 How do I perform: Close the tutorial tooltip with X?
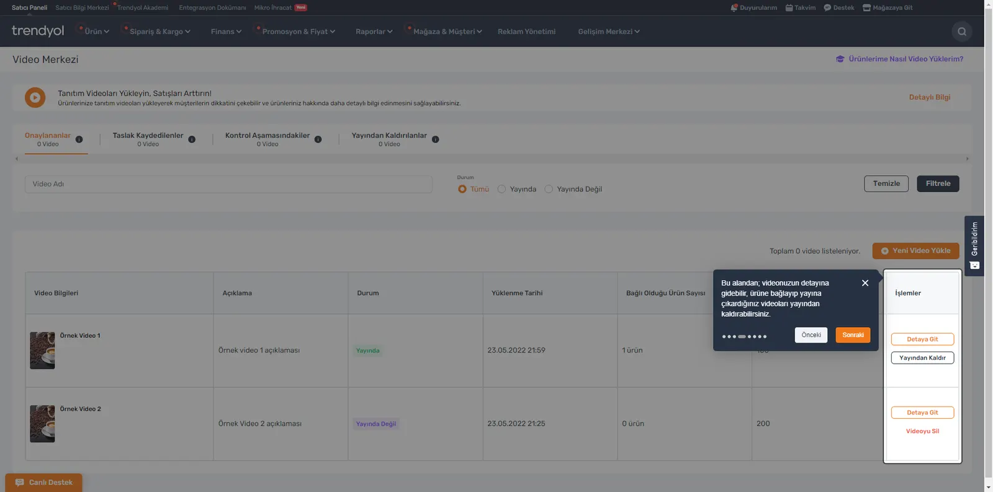point(865,283)
